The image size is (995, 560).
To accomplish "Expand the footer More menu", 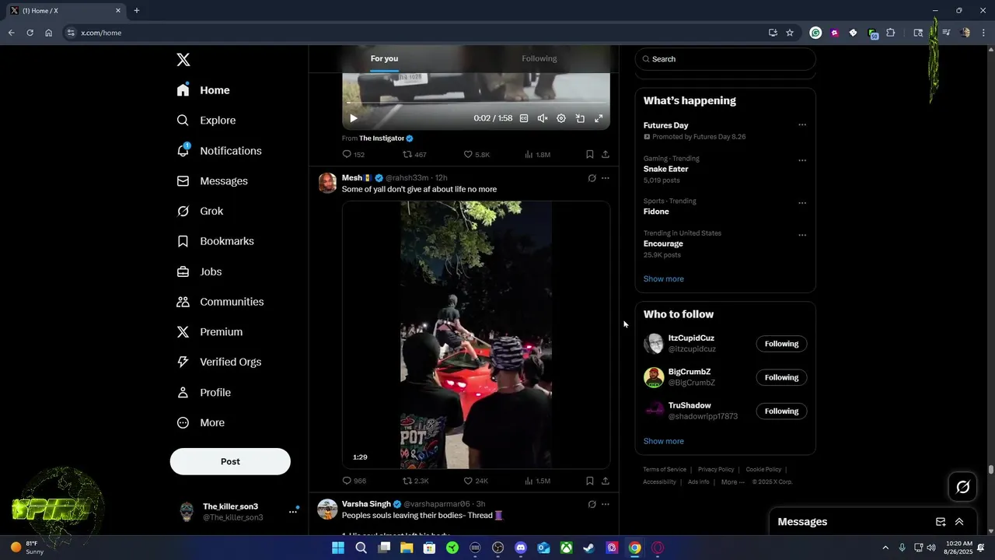I will 732,482.
